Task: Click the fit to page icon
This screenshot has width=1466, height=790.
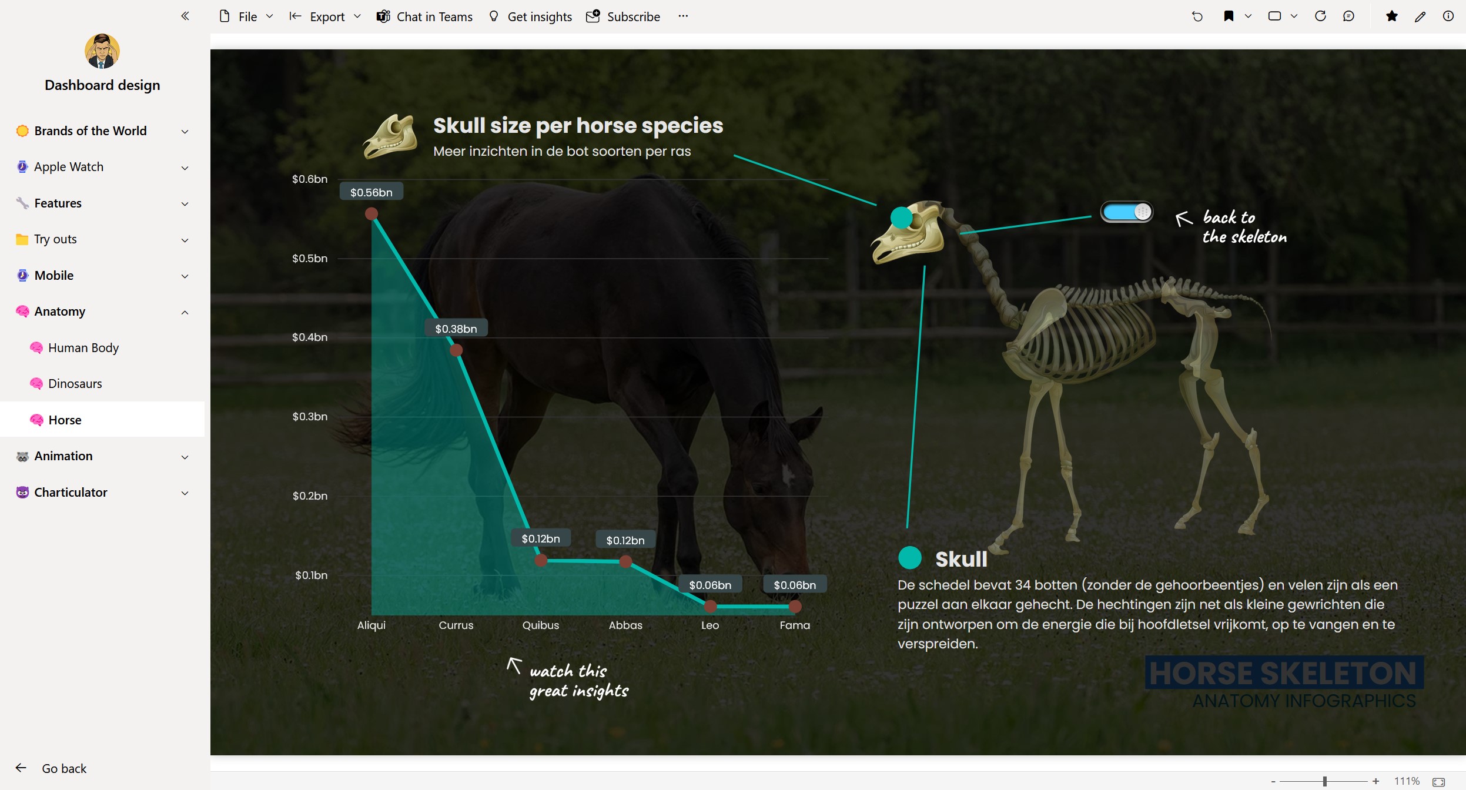Action: [x=1438, y=781]
